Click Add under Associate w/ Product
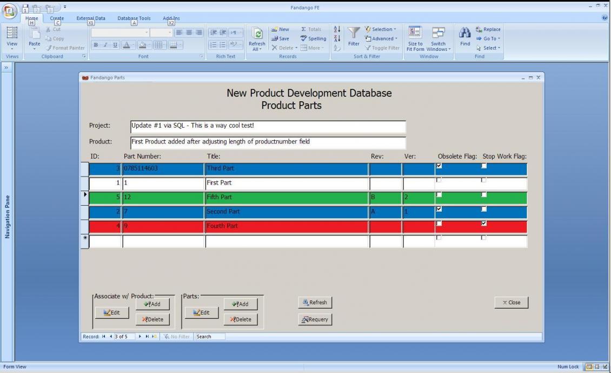This screenshot has height=373, width=611. click(152, 304)
